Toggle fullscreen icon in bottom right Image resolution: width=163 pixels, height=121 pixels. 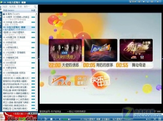pos(155,119)
